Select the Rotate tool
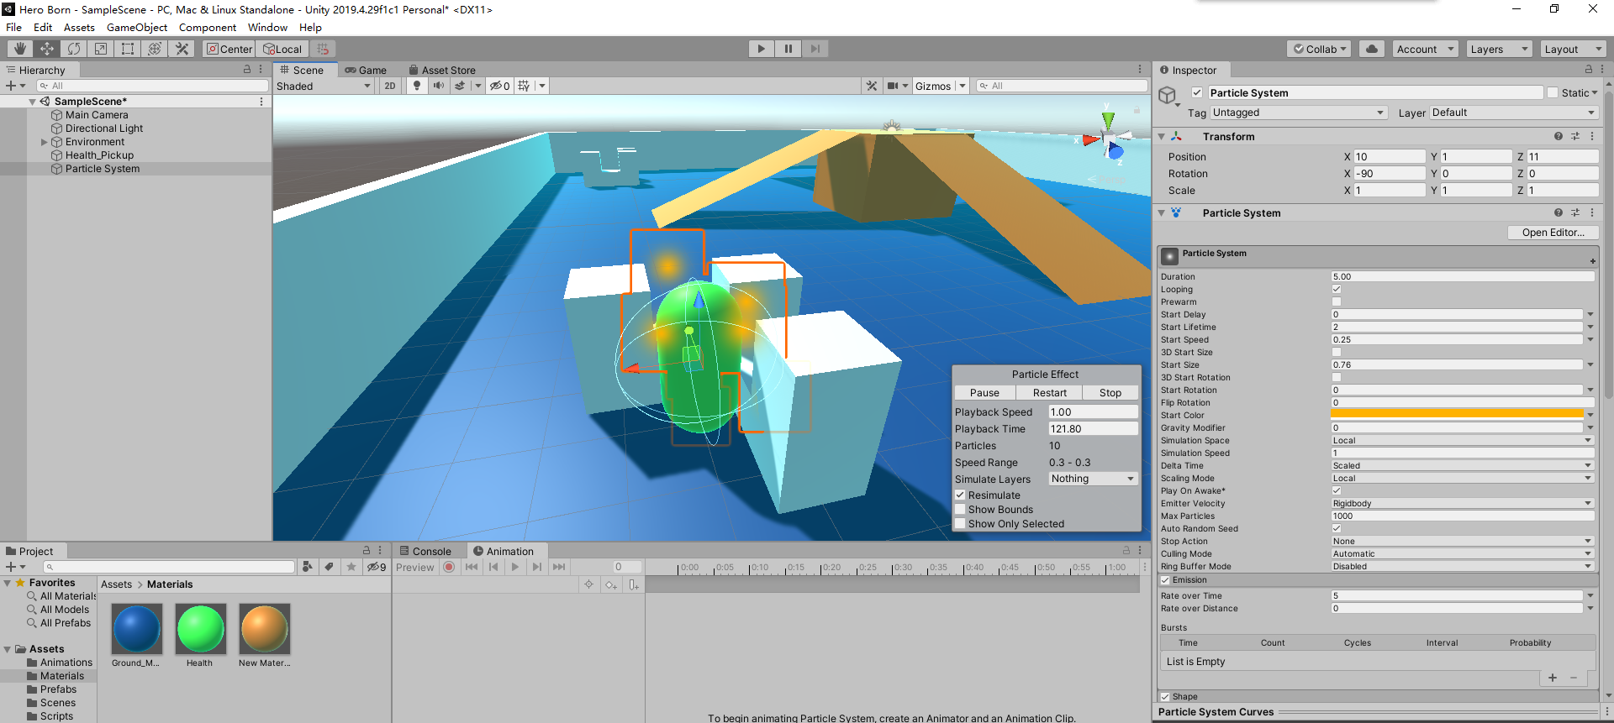 tap(74, 49)
